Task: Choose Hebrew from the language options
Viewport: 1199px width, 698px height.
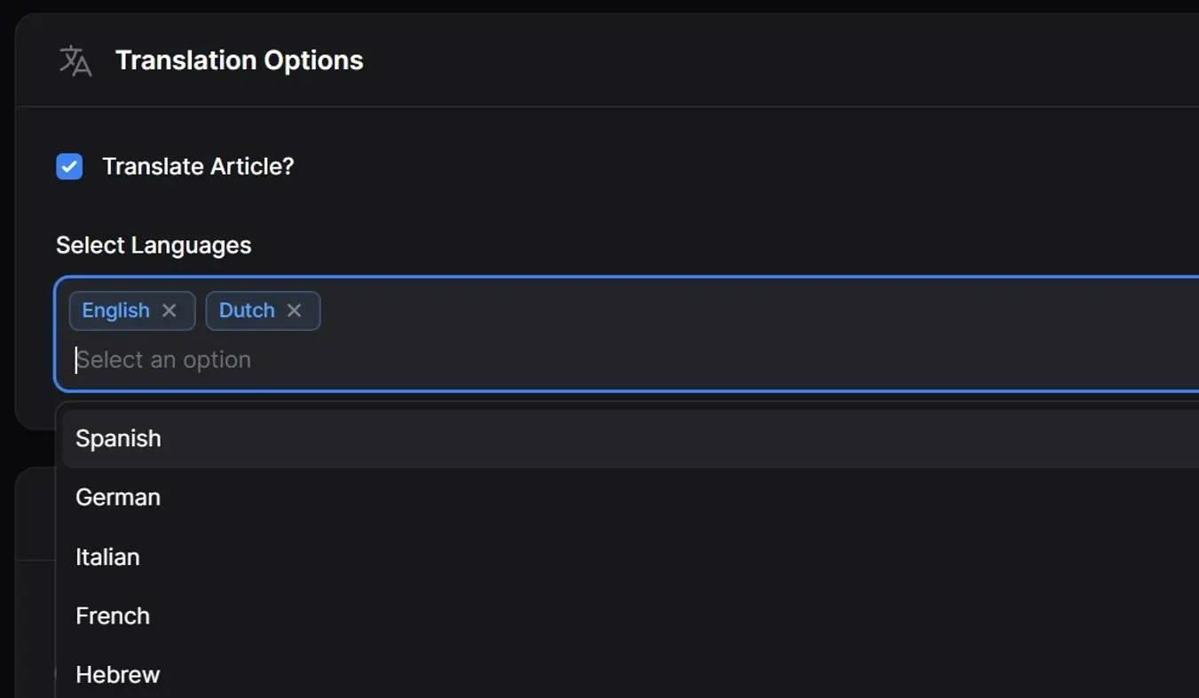Action: [117, 674]
